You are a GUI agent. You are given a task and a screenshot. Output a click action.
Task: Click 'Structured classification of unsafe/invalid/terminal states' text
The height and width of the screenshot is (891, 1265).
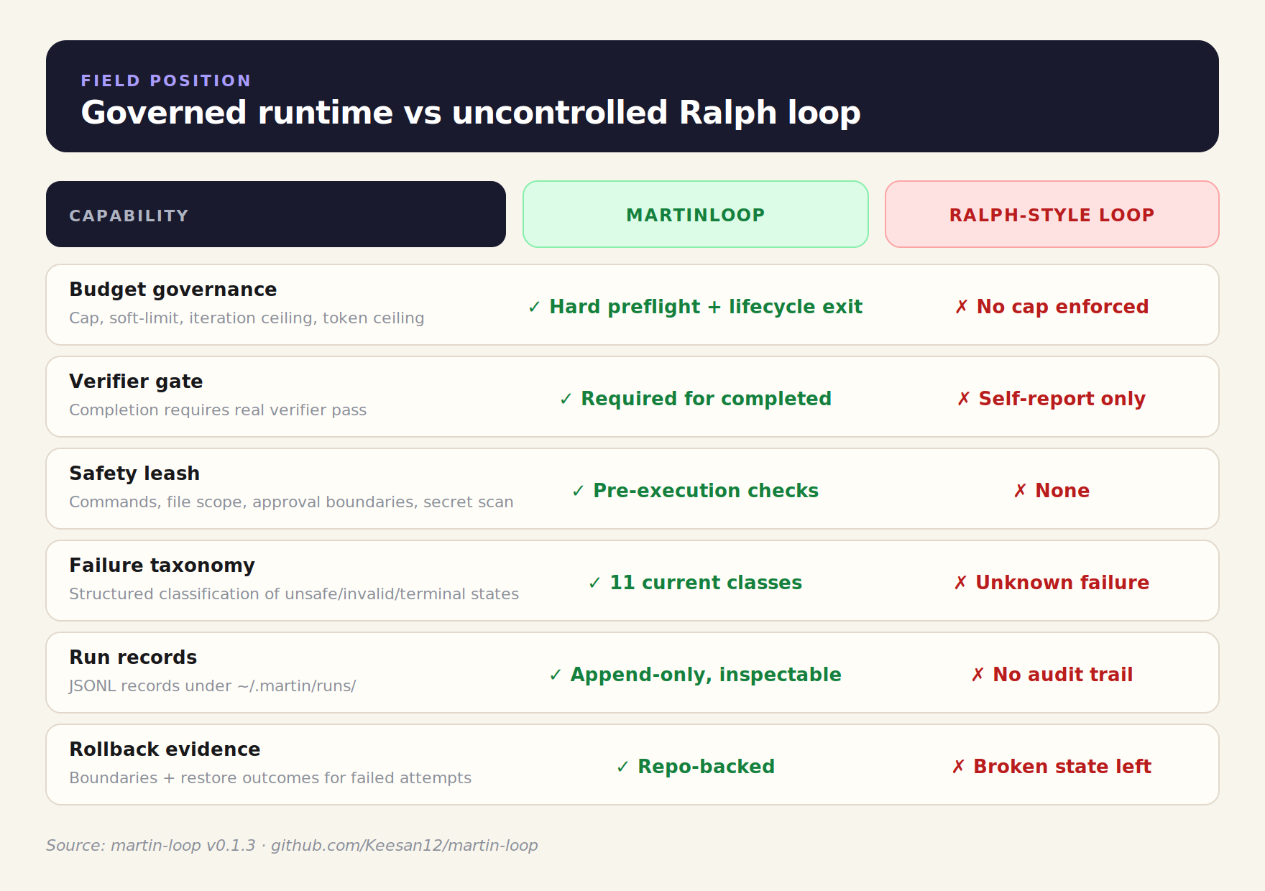(294, 594)
